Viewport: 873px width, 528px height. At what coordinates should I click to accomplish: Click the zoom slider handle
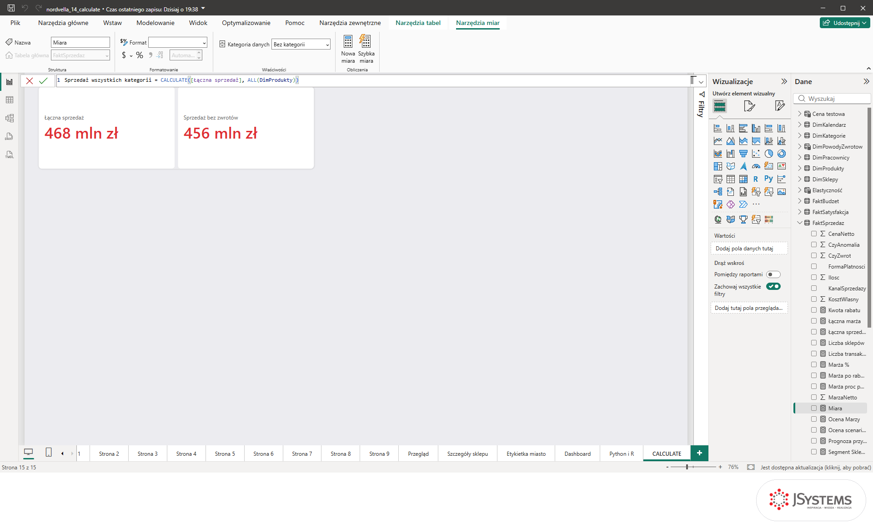pos(687,467)
